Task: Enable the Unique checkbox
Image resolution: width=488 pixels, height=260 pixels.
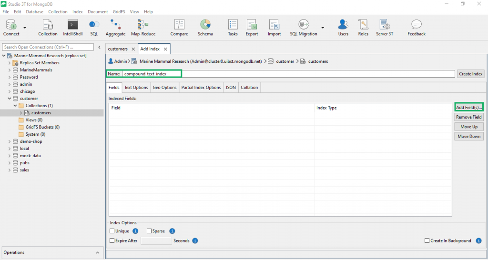Action: point(112,231)
